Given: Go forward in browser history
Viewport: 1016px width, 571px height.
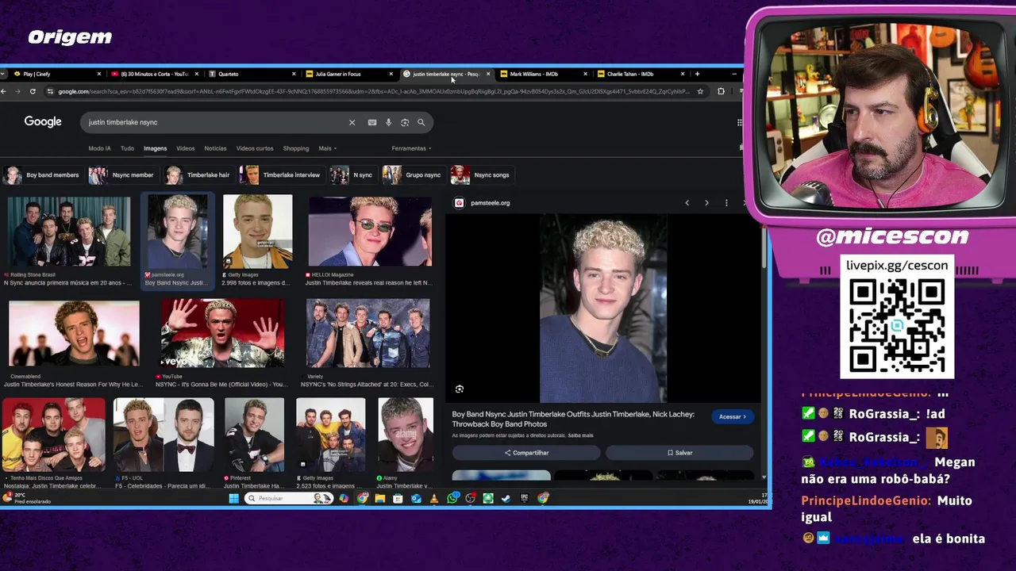Looking at the screenshot, I should click(x=17, y=91).
